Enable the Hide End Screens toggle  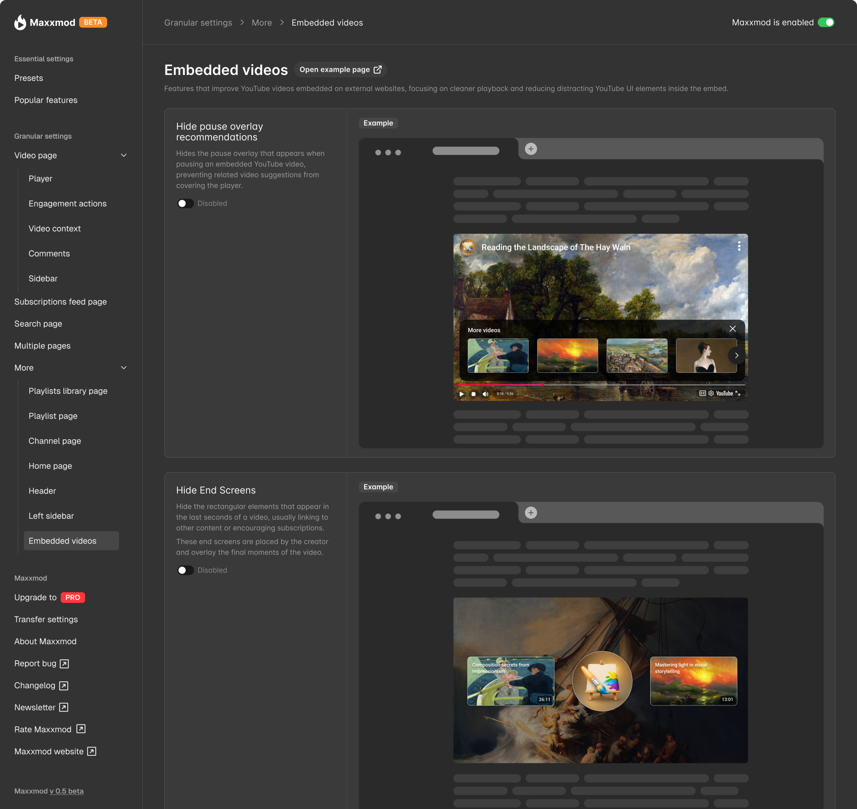(x=185, y=570)
